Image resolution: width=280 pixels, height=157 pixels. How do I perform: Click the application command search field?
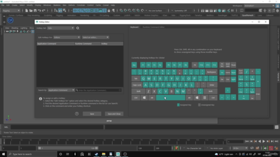(99, 90)
